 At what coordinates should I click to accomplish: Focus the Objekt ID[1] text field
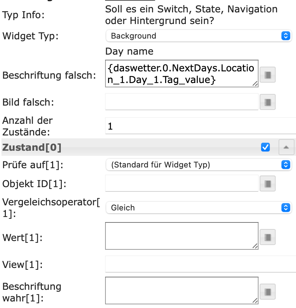[x=181, y=183]
